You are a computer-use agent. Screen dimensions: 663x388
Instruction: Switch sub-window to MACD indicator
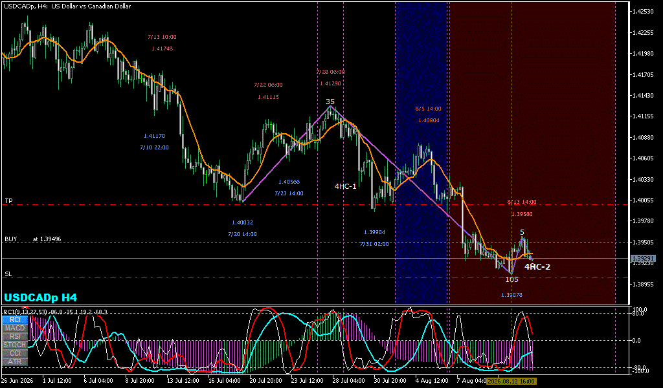(x=15, y=328)
